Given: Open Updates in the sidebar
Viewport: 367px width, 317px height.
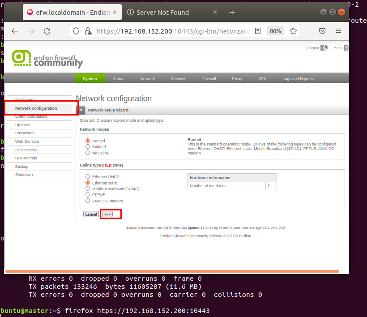Looking at the screenshot, I should point(22,125).
